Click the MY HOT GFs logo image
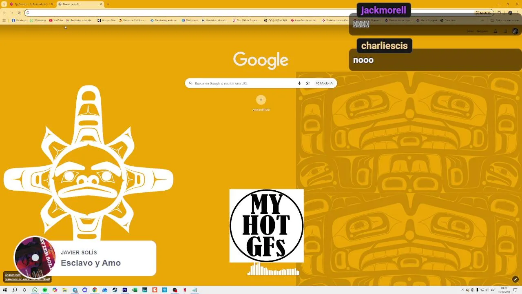522x294 pixels. [266, 225]
